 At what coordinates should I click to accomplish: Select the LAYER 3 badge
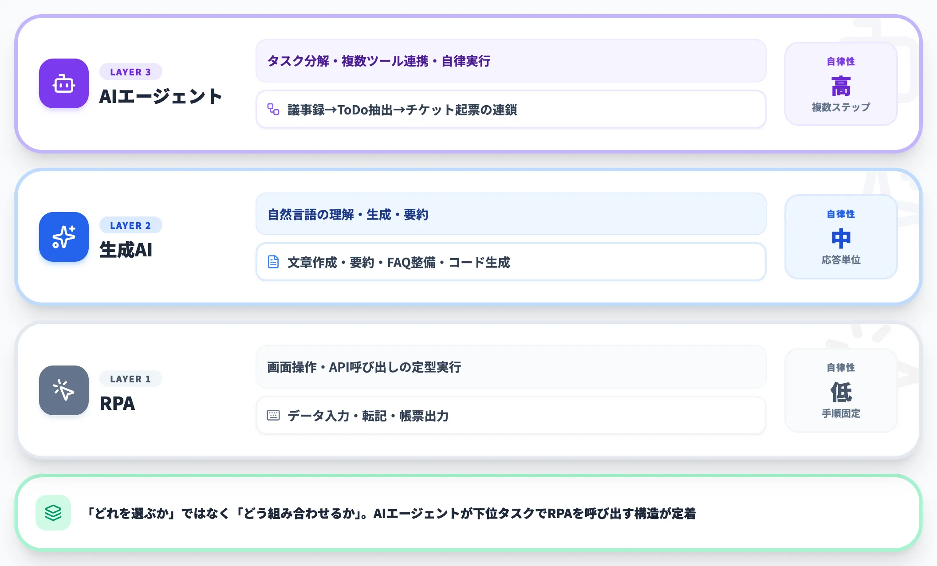pyautogui.click(x=130, y=72)
